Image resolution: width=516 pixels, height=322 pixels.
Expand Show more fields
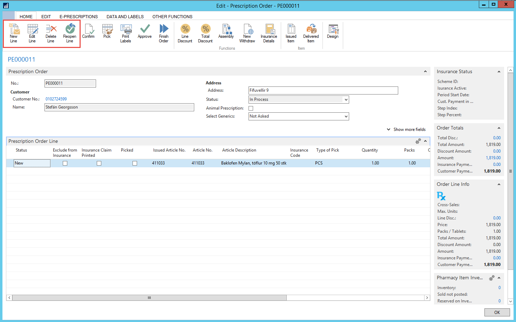pos(406,129)
